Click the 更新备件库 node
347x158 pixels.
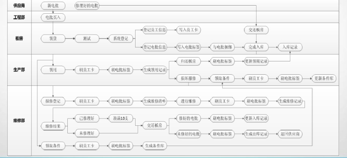tap(324, 79)
